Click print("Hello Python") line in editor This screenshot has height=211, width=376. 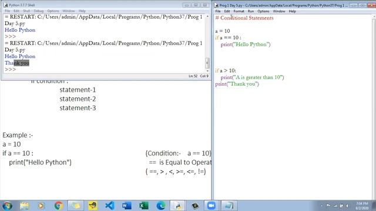pyautogui.click(x=246, y=45)
